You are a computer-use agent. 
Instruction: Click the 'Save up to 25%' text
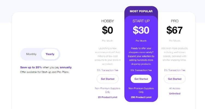pos(31,67)
